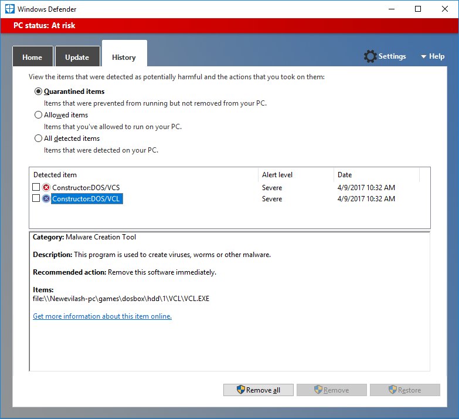Select the Constructor:DOS/VCL row name

87,199
